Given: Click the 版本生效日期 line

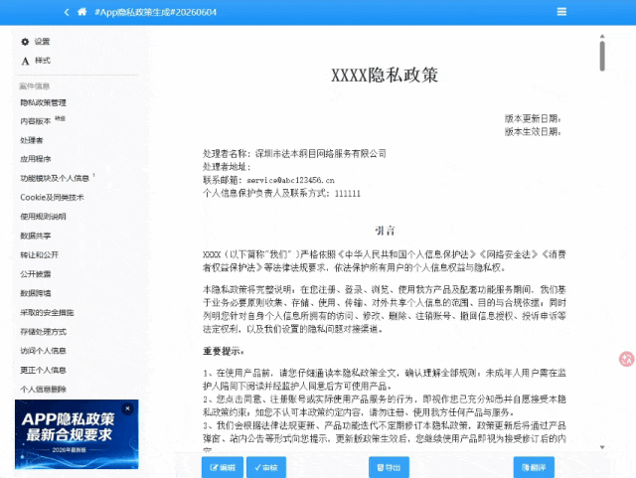Looking at the screenshot, I should coord(533,131).
